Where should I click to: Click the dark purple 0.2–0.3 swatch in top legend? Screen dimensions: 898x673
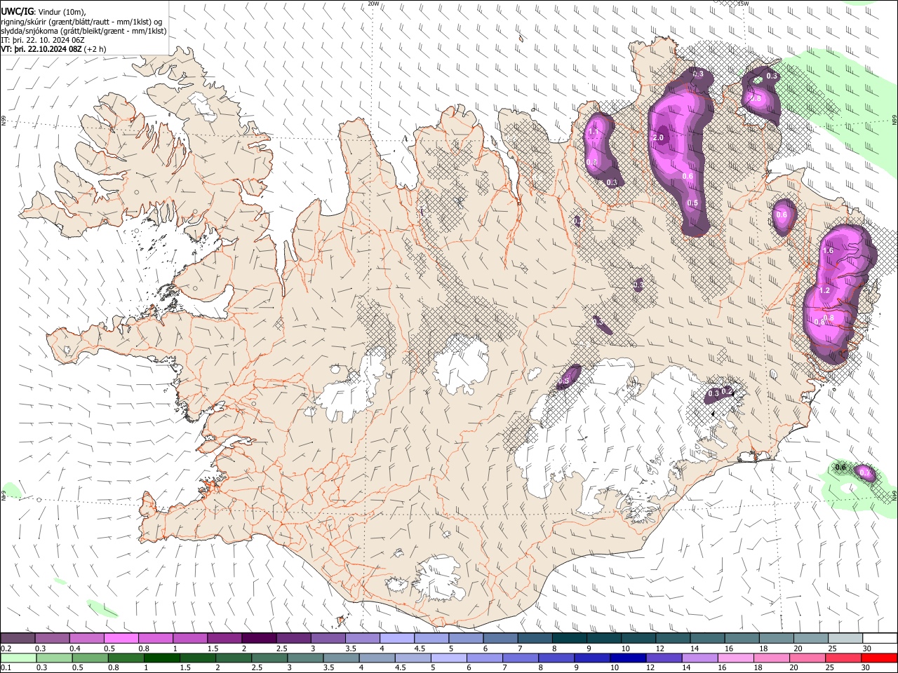[x=18, y=639]
